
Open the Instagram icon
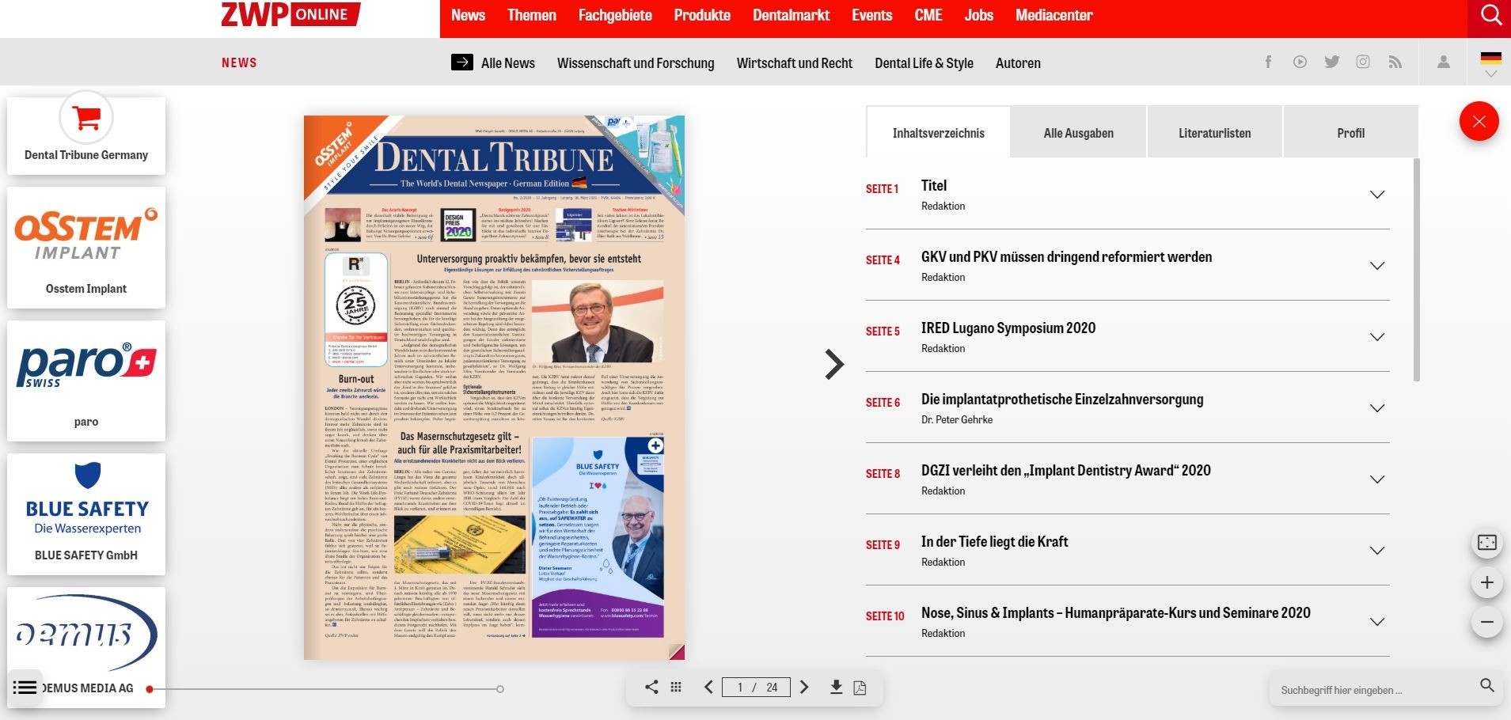click(x=1363, y=62)
